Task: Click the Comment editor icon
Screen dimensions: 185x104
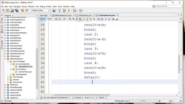Action: click(x=113, y=19)
